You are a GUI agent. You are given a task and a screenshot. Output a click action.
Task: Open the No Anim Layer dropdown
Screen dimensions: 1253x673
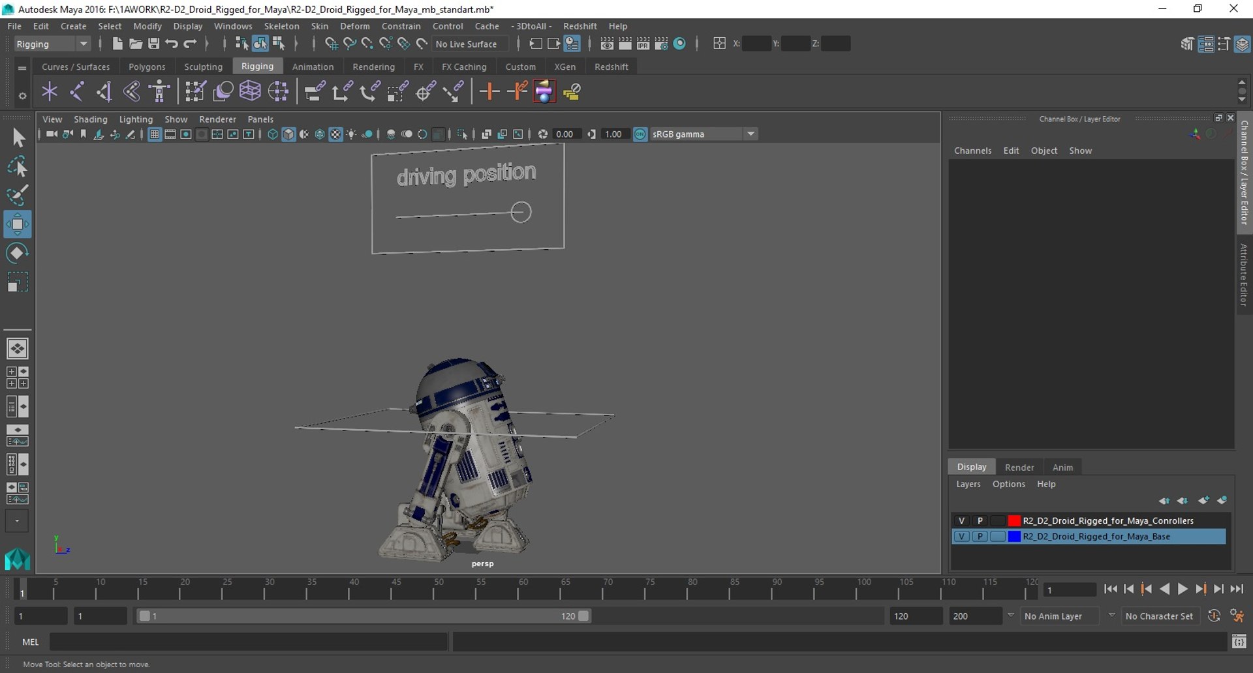click(x=1060, y=616)
